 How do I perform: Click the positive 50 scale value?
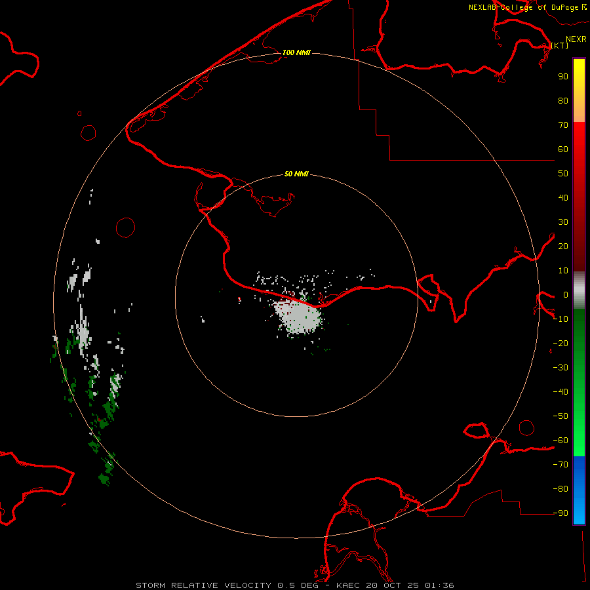pos(563,174)
